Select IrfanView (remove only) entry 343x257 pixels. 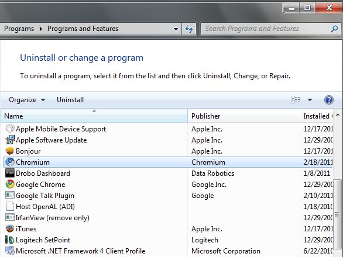[x=53, y=218]
